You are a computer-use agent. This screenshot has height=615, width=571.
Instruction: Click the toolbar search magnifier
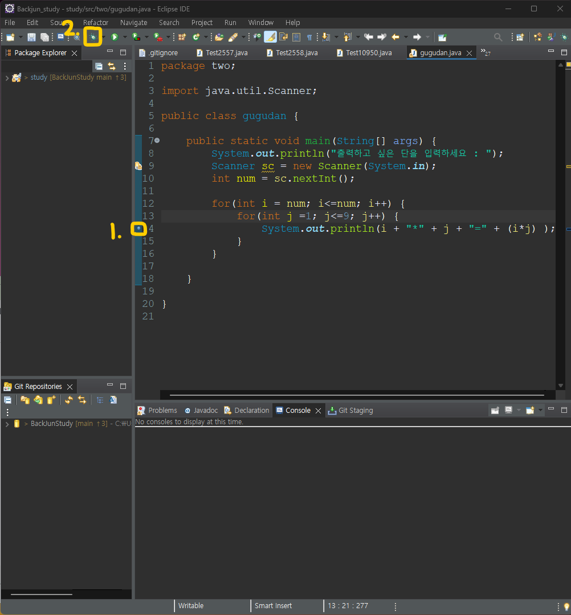(x=498, y=37)
